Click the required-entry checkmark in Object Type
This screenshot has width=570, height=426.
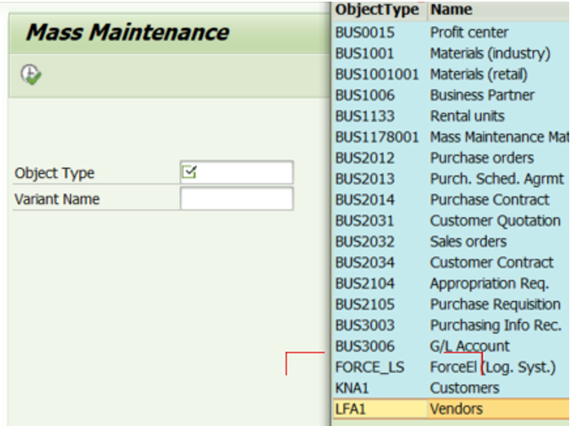click(189, 172)
